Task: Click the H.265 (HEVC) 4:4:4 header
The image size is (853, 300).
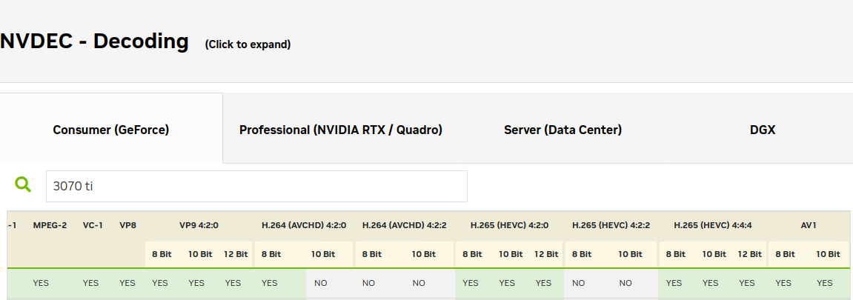Action: [x=712, y=225]
